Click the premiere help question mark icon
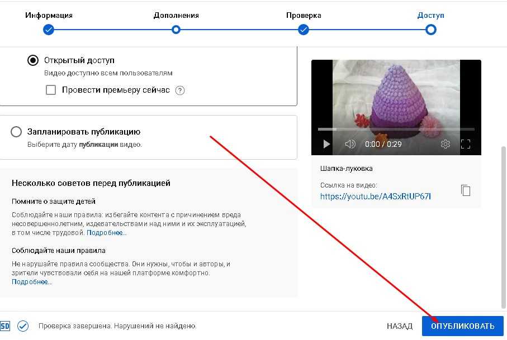Screen dimensions: 507x340 (180, 90)
